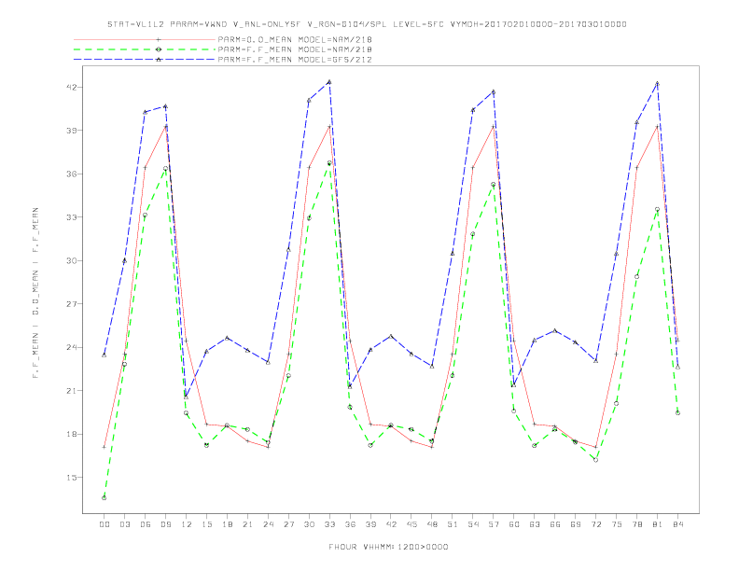Click the GFS triangle data point at hour 33
739x571 pixels.
329,82
